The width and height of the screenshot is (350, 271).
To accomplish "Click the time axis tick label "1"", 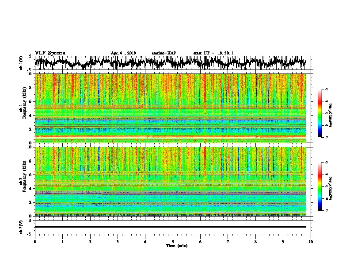I will 62,242.
